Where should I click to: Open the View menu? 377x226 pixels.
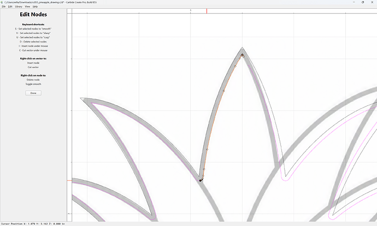[x=27, y=7]
